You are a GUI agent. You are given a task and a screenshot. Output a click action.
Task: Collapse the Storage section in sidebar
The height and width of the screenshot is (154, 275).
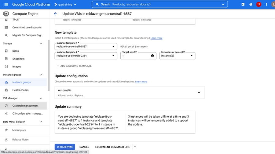pyautogui.click(x=41, y=44)
